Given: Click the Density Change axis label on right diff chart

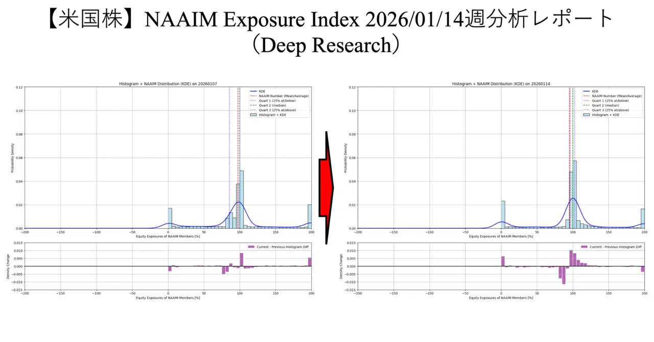Looking at the screenshot, I should tap(341, 266).
